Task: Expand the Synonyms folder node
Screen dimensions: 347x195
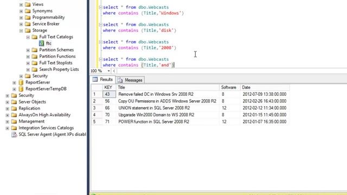Action: click(x=21, y=11)
